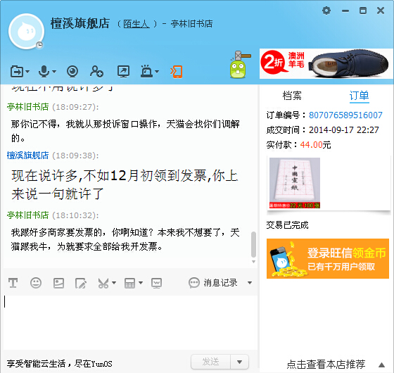Open the calculator icon
The image size is (394, 373).
click(x=129, y=283)
